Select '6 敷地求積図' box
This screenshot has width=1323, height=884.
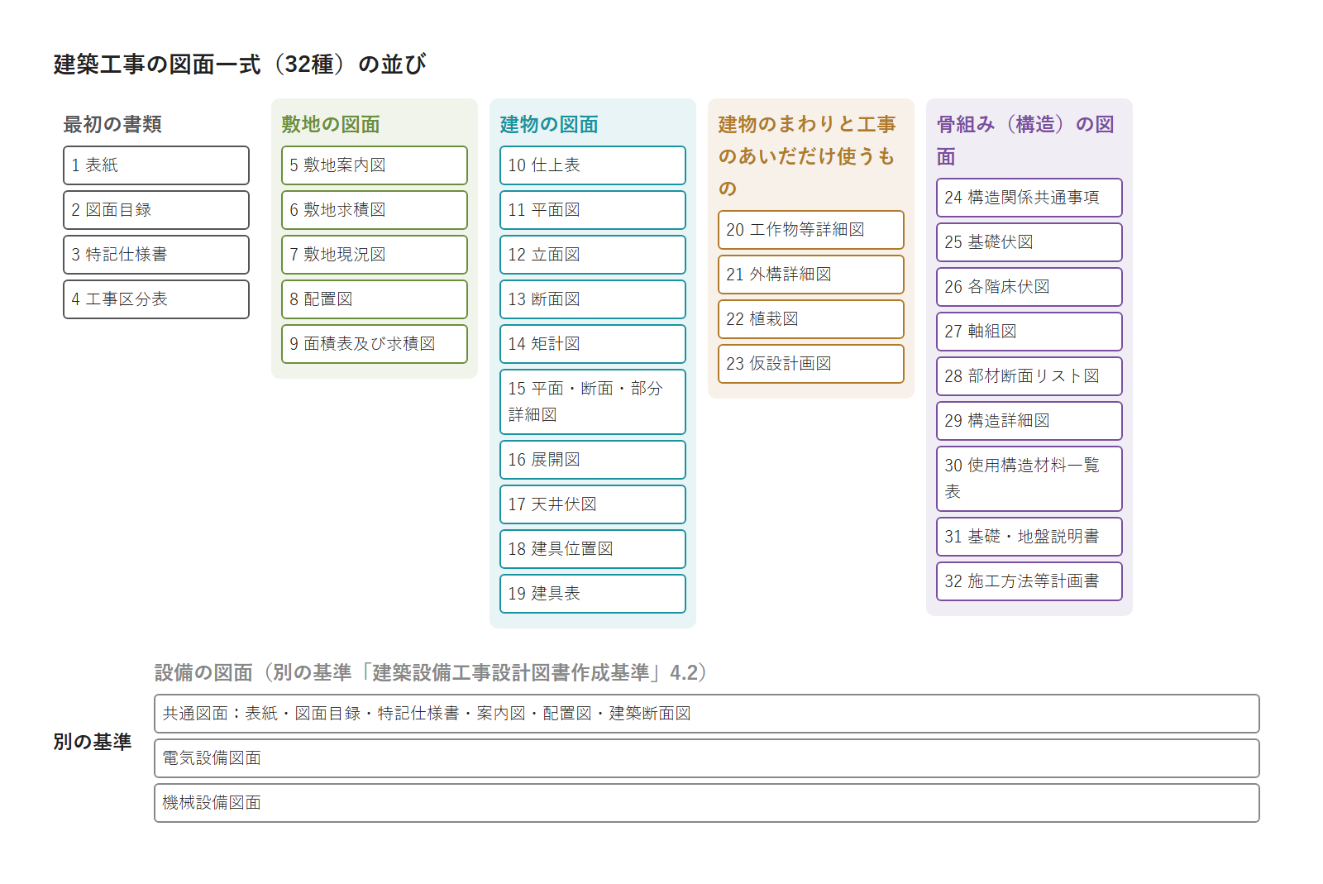(x=375, y=210)
